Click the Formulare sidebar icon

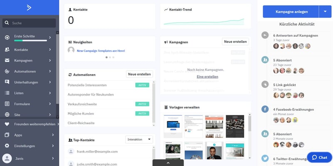pos(7,104)
